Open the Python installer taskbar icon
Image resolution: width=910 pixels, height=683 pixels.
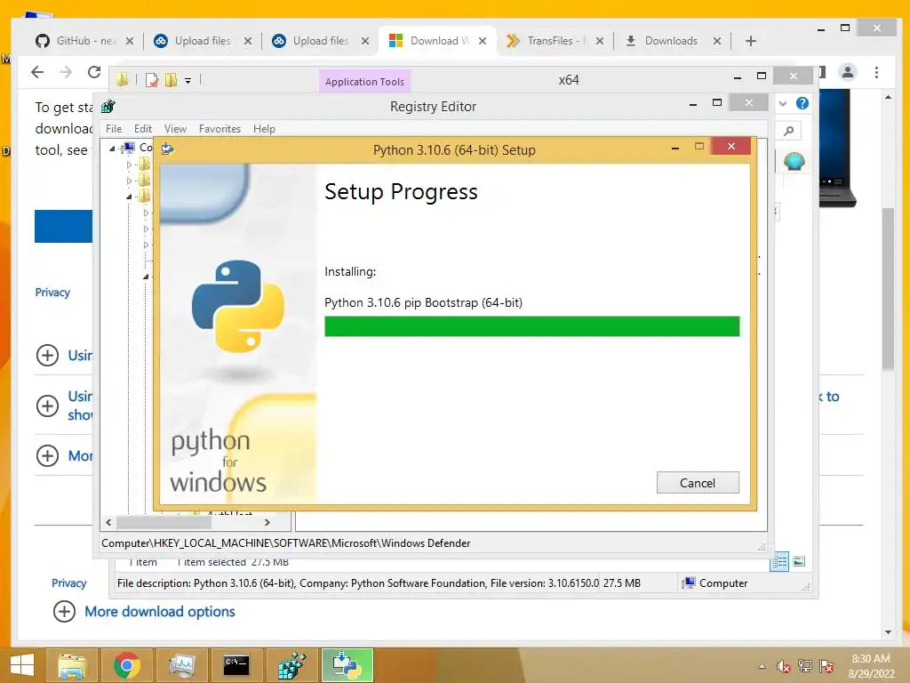point(347,665)
